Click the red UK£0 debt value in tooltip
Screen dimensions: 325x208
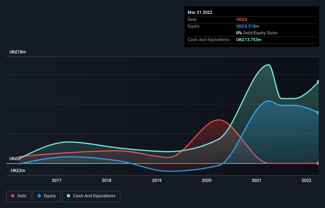[x=242, y=19]
